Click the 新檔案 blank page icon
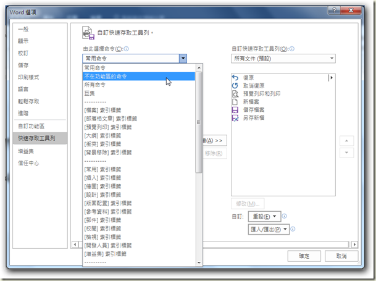Screen dimensions: 376x281 pyautogui.click(x=235, y=102)
